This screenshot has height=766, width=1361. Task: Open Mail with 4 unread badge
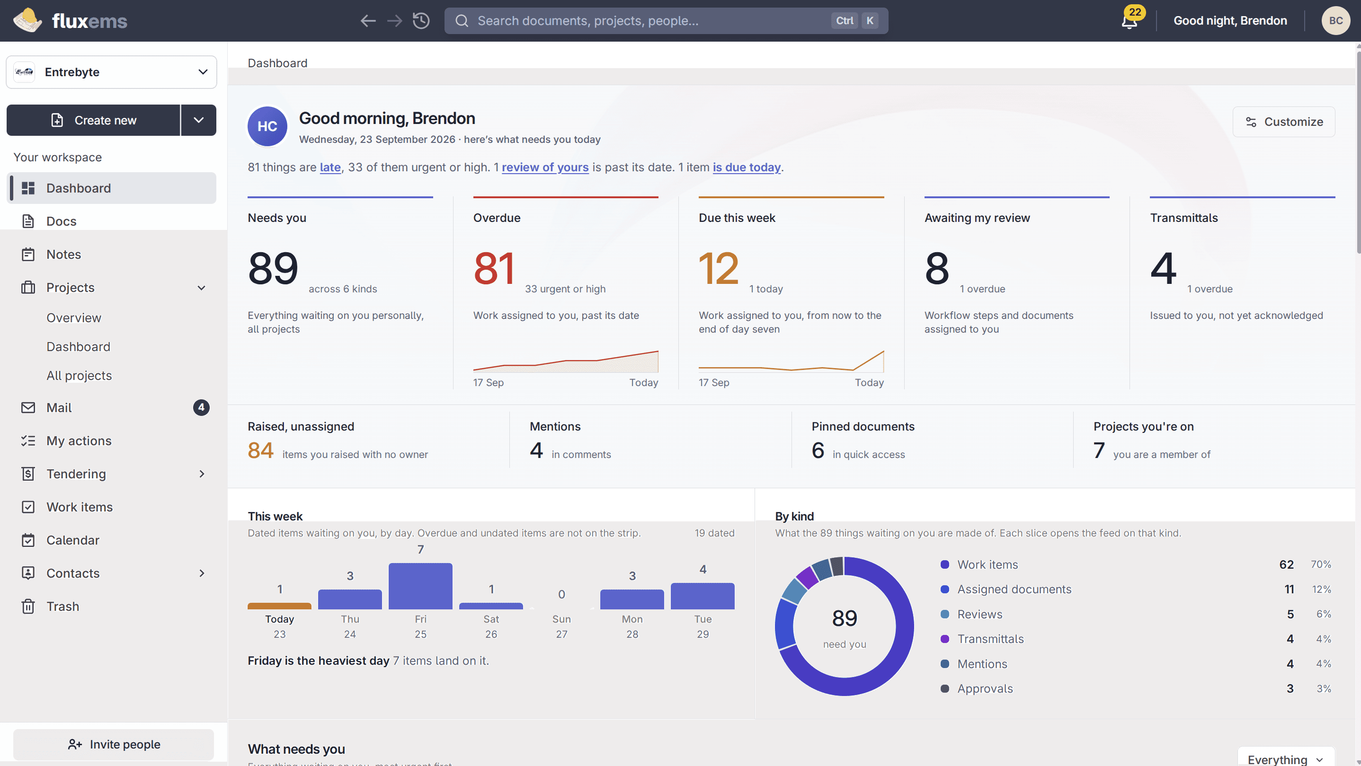(x=111, y=407)
